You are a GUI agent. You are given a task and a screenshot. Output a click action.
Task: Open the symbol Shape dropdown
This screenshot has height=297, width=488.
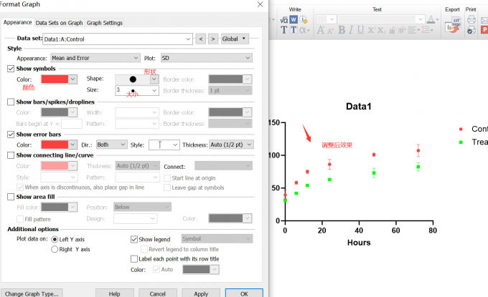tap(137, 79)
